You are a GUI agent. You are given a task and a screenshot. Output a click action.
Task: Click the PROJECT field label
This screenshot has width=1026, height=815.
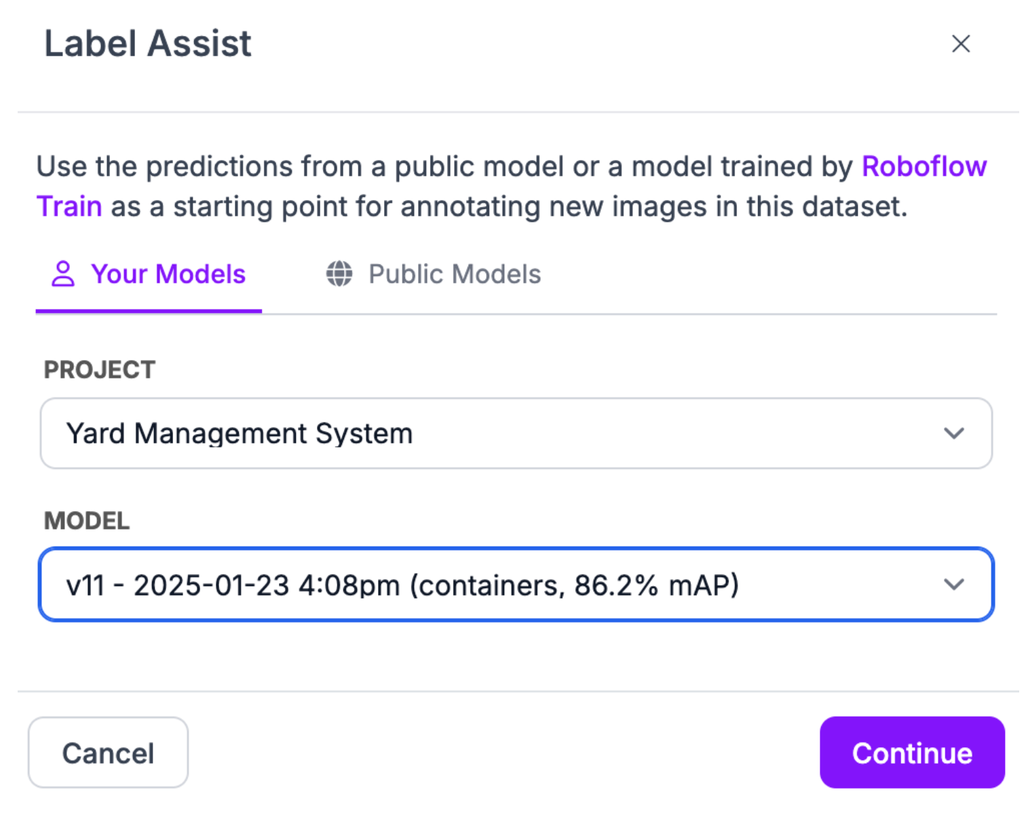coord(100,370)
